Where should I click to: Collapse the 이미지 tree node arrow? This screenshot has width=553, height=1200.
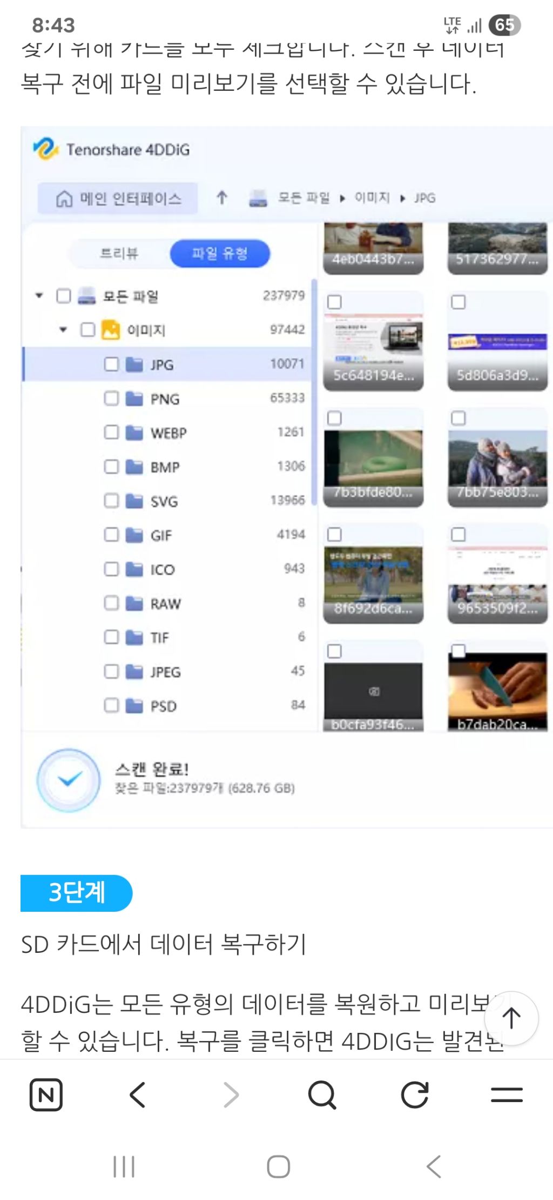point(63,329)
